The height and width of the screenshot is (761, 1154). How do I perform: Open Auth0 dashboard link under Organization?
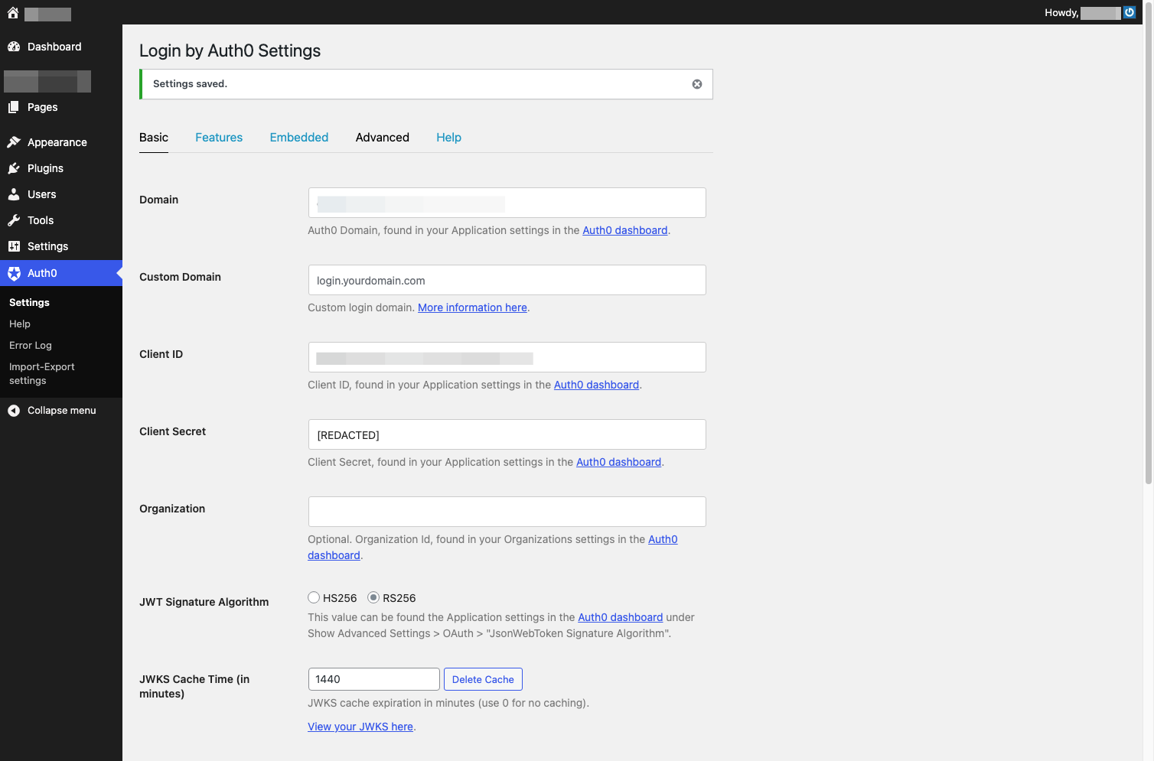click(663, 539)
